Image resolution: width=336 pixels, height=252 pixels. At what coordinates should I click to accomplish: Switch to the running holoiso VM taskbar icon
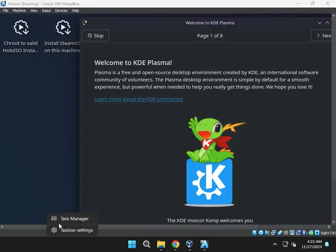(204, 244)
